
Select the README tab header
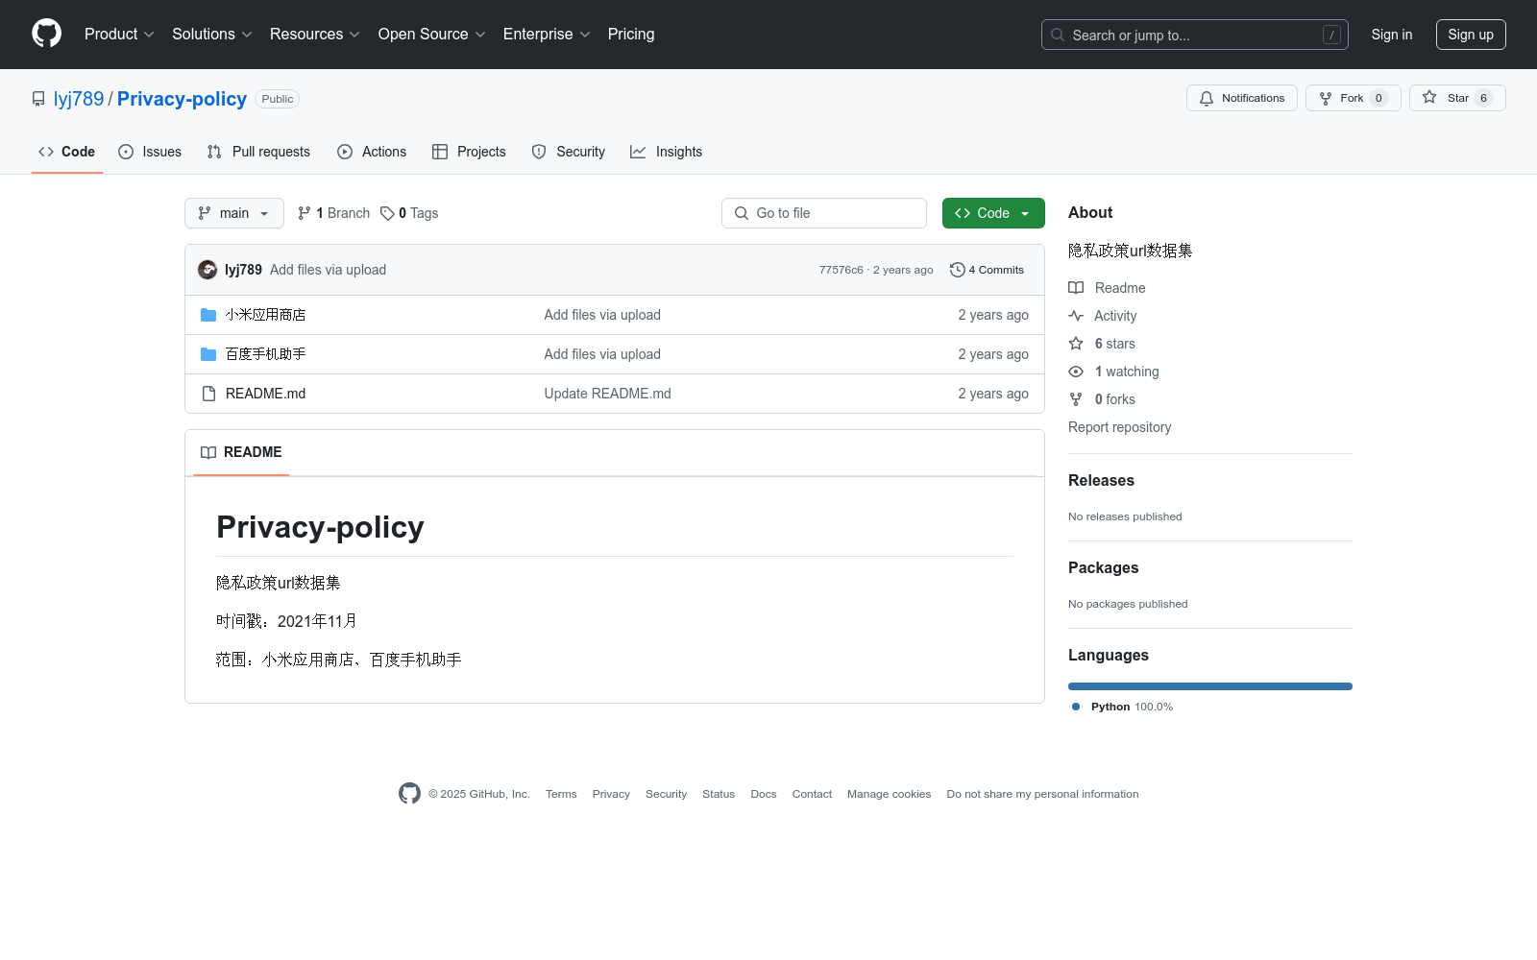[241, 452]
